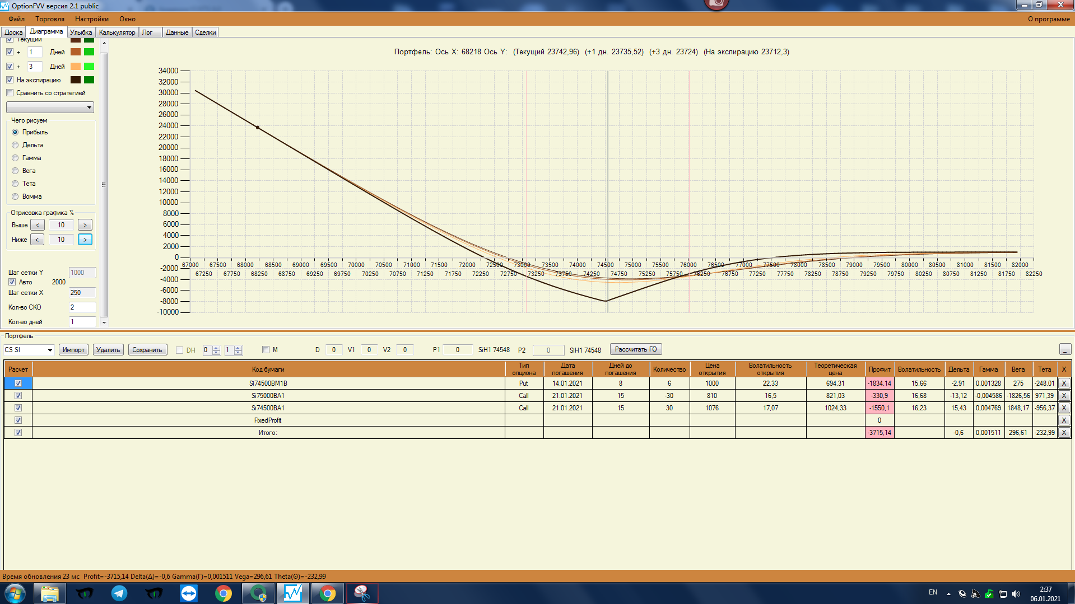Click the EN language indicator
The width and height of the screenshot is (1075, 604).
933,592
